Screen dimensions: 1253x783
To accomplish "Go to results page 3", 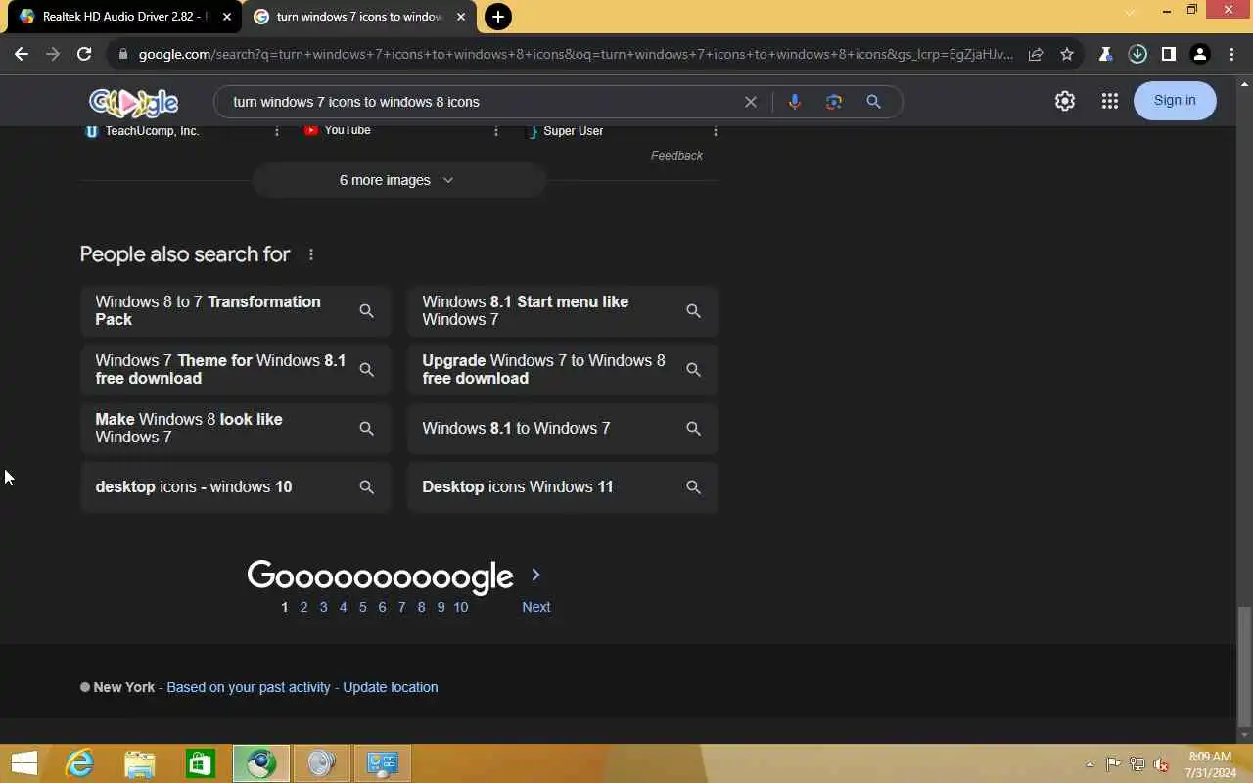I will (323, 607).
